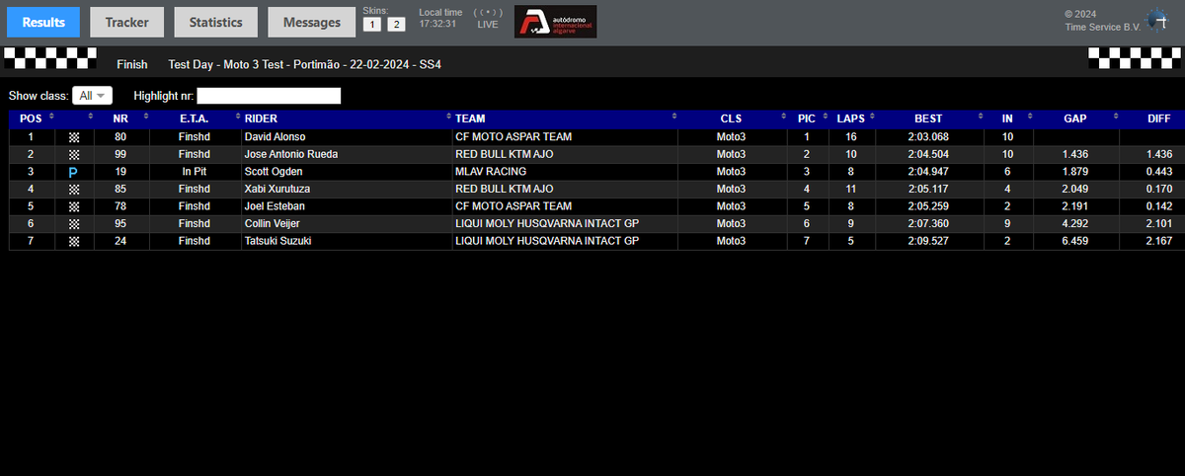Viewport: 1185px width, 476px height.
Task: Sort by the CLS column header
Action: click(731, 119)
